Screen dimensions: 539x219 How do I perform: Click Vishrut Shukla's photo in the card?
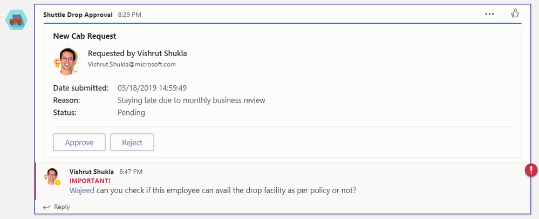coord(68,61)
